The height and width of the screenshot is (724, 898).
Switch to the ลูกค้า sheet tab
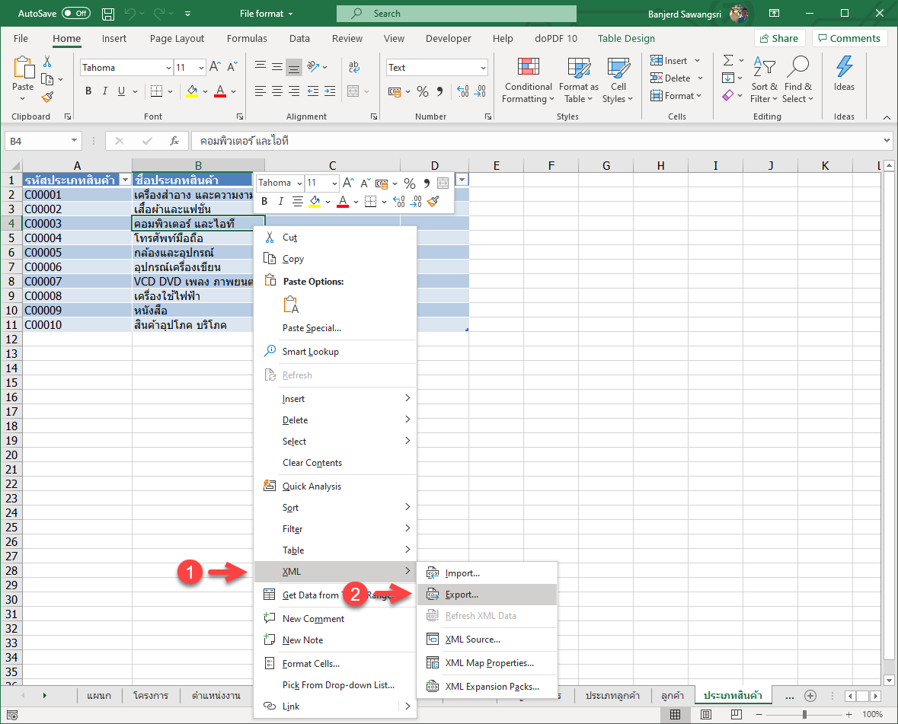(673, 696)
